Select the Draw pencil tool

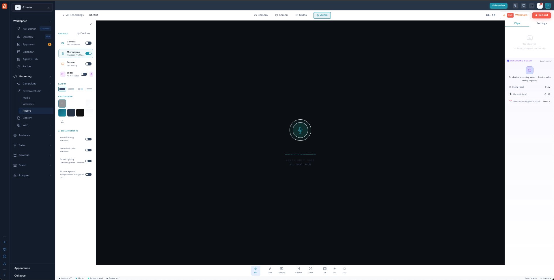click(x=270, y=270)
